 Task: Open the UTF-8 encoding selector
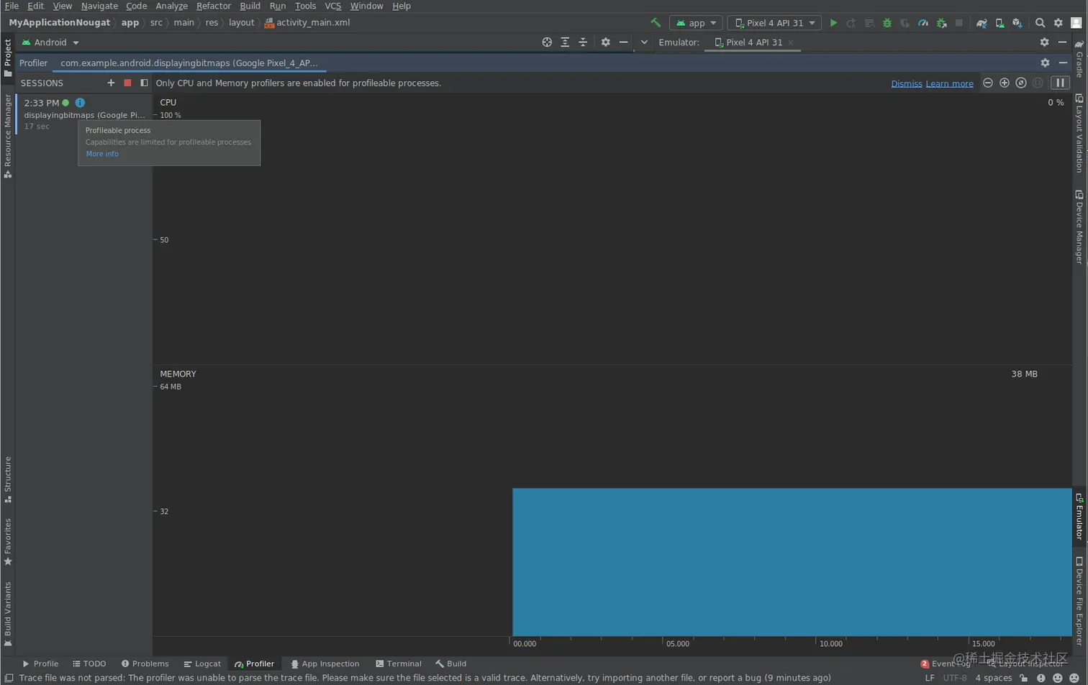pos(955,678)
